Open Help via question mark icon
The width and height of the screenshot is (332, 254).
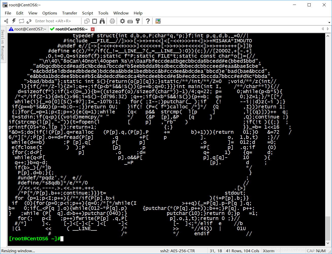coord(148,21)
